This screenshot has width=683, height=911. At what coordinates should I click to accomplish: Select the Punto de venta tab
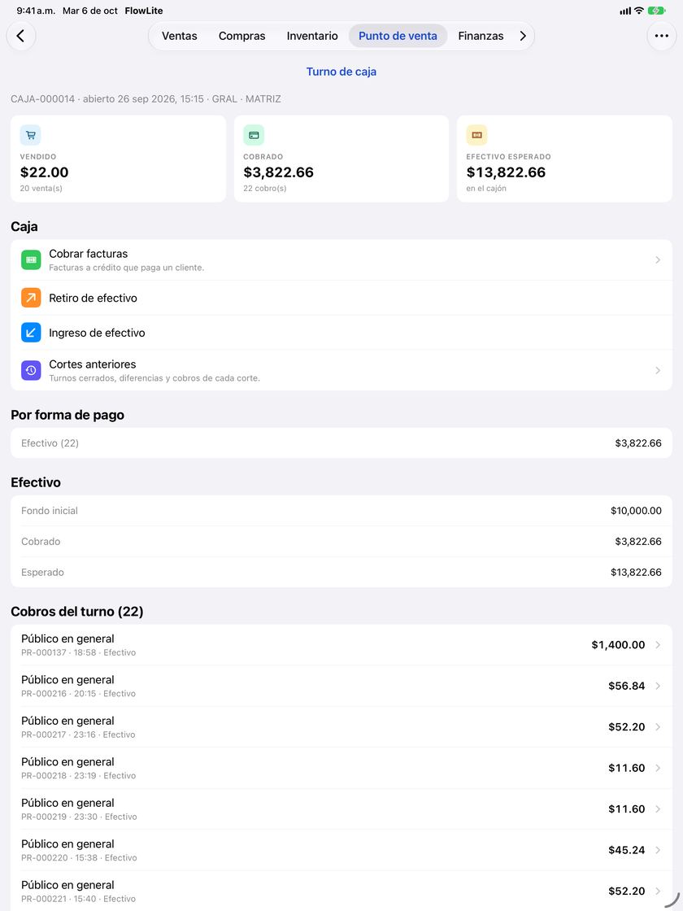(398, 36)
